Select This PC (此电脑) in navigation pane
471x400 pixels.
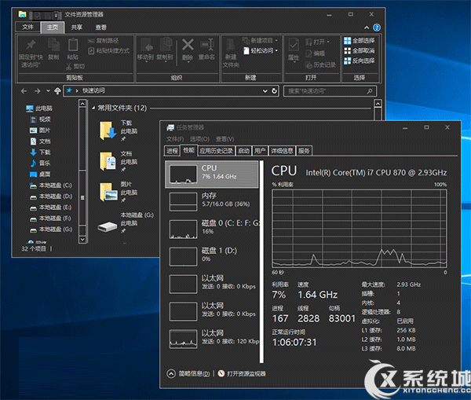tap(39, 108)
